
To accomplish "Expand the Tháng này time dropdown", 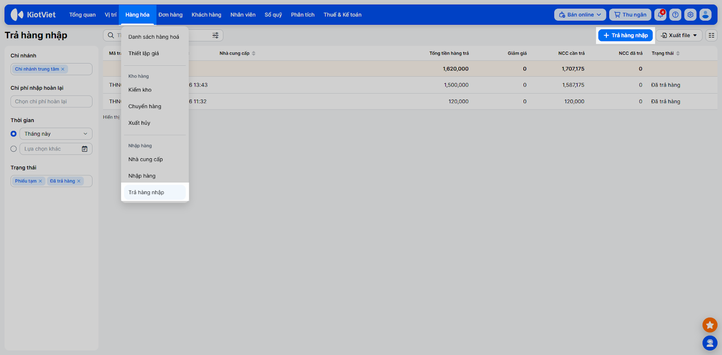I will click(56, 134).
